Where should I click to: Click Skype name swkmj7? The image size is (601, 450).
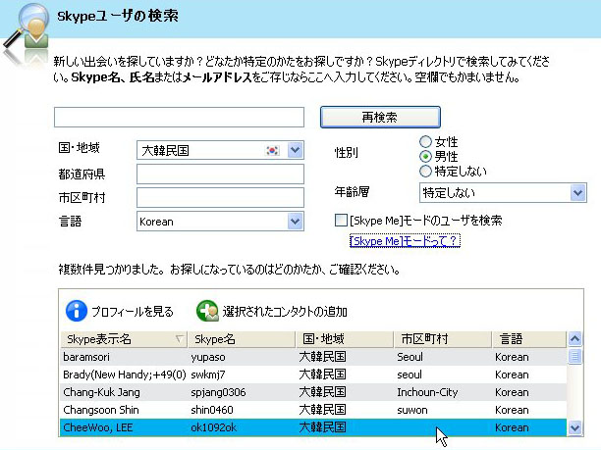[x=208, y=375]
